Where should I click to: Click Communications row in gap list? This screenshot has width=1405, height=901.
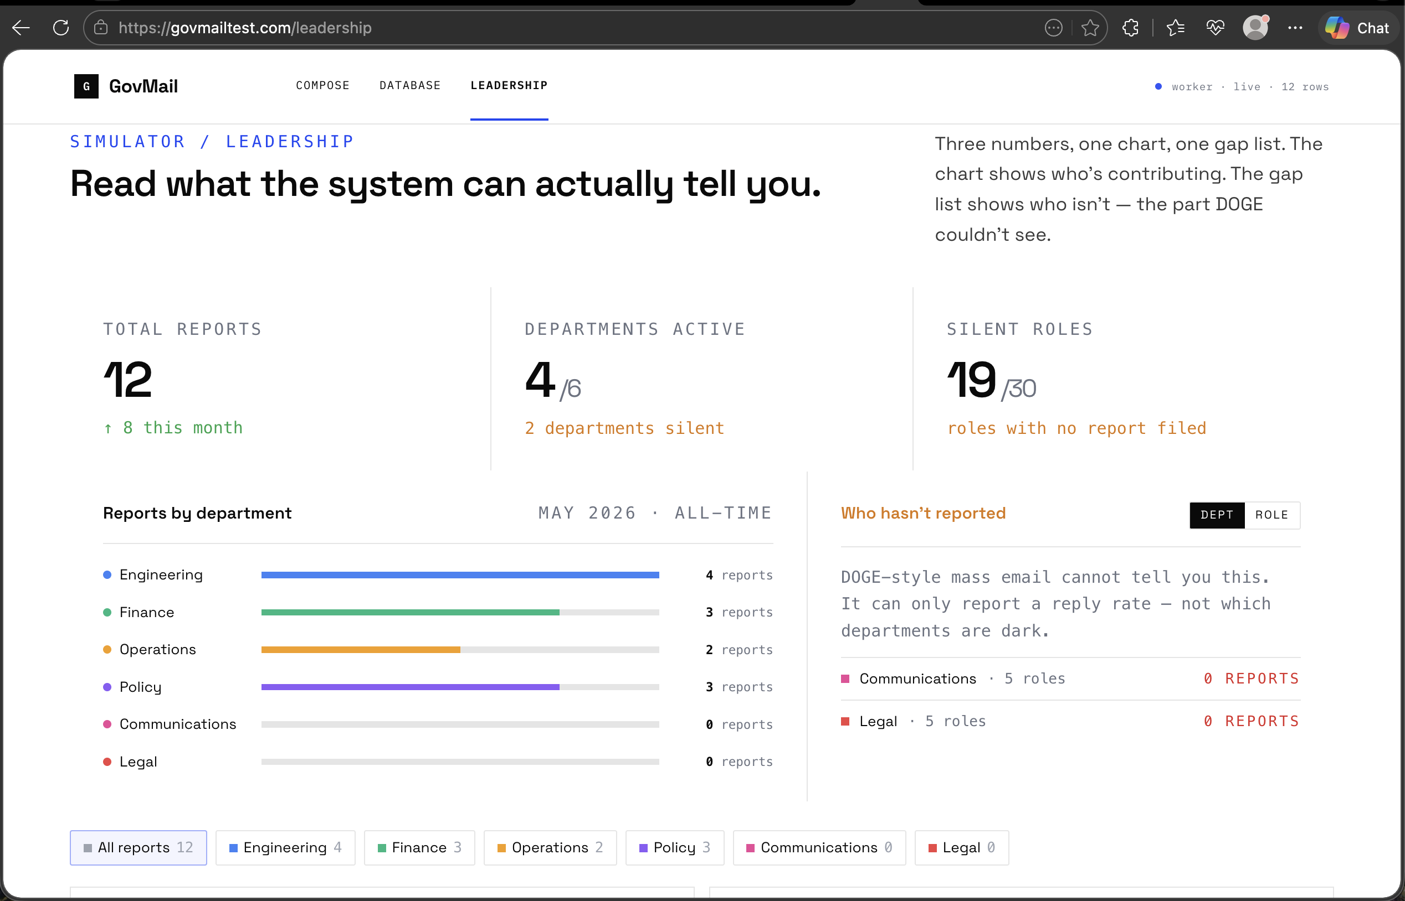click(1070, 679)
